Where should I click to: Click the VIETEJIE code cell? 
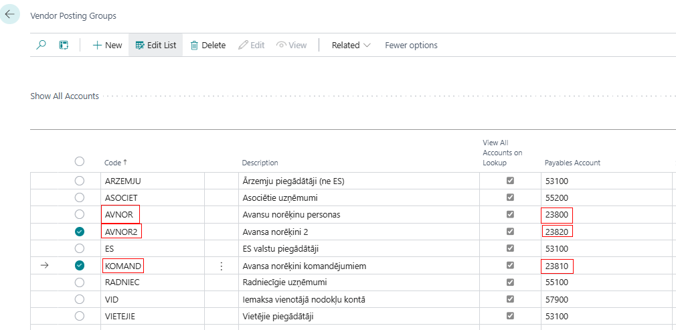(152, 316)
